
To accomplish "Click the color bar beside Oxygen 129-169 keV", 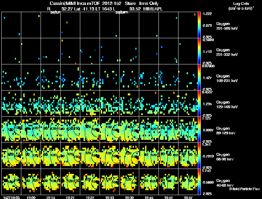I will 199,104.
